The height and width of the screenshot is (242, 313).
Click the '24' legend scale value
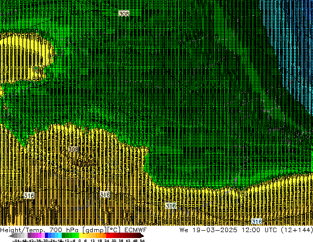[x=107, y=241]
